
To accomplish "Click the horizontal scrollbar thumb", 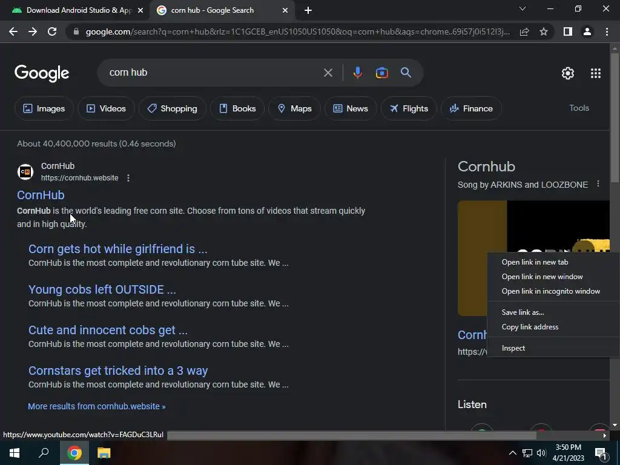I will 352,436.
